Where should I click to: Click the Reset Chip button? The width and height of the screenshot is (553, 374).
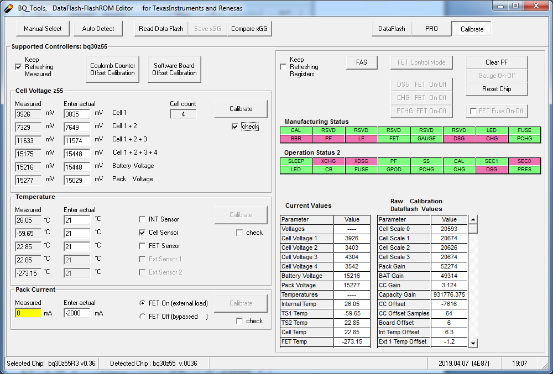(x=497, y=89)
